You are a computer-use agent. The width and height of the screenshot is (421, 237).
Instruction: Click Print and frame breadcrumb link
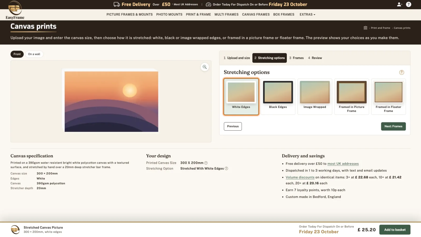(380, 28)
